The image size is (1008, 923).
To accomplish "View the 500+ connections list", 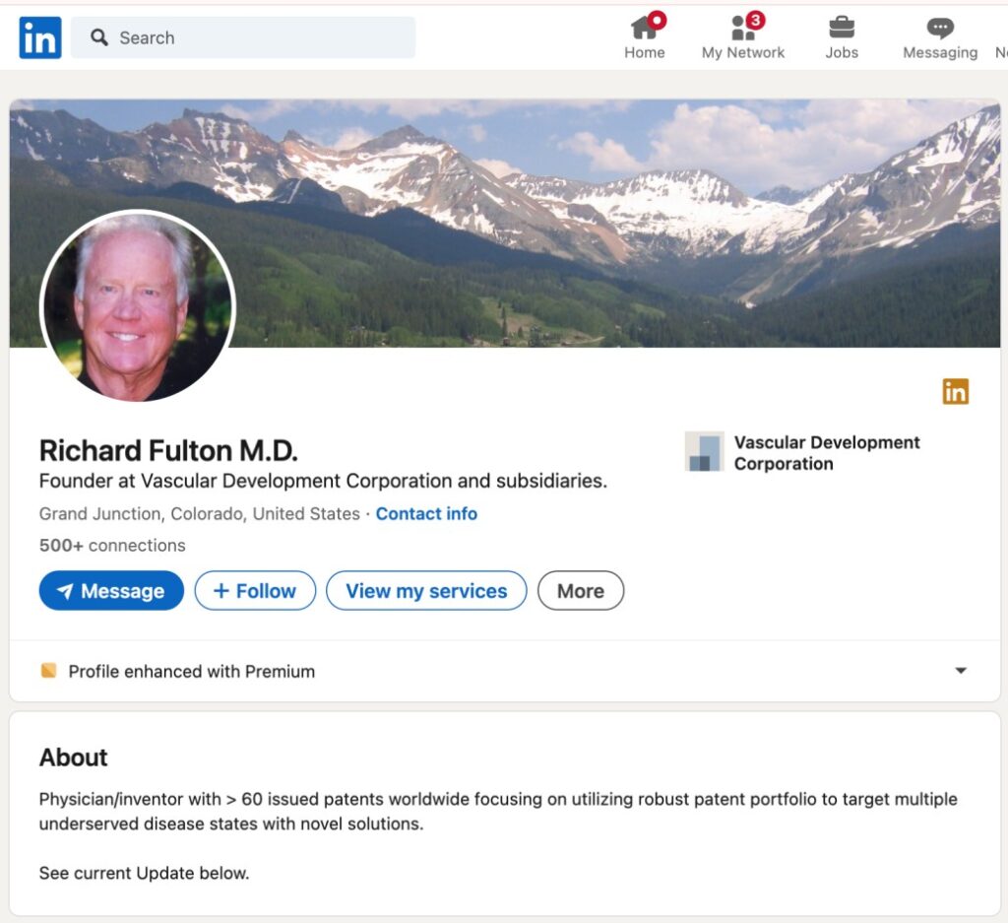I will point(111,545).
